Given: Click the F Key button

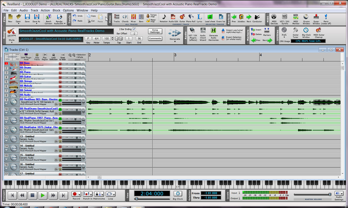Looking at the screenshot, I should tap(88, 39).
